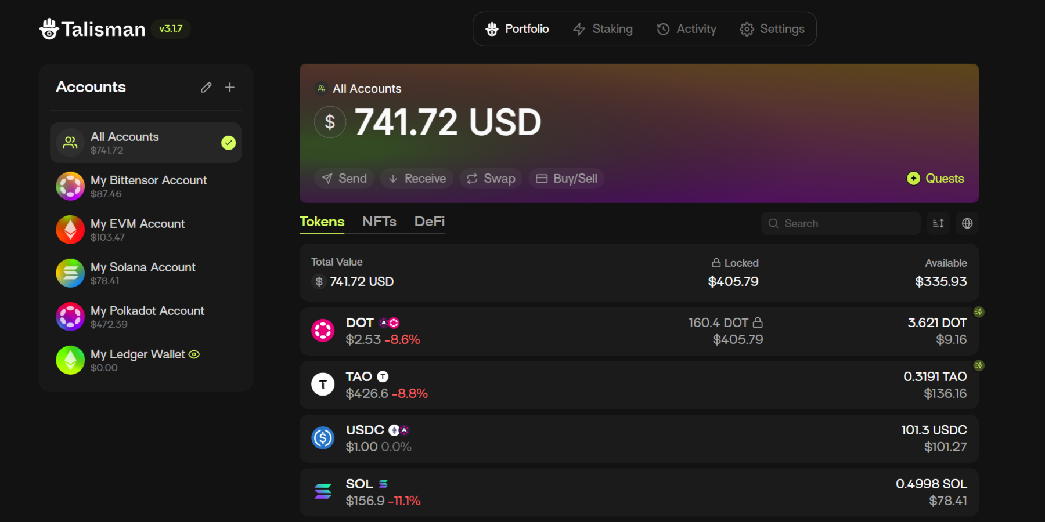
Task: Open token sort order icon
Action: point(938,223)
